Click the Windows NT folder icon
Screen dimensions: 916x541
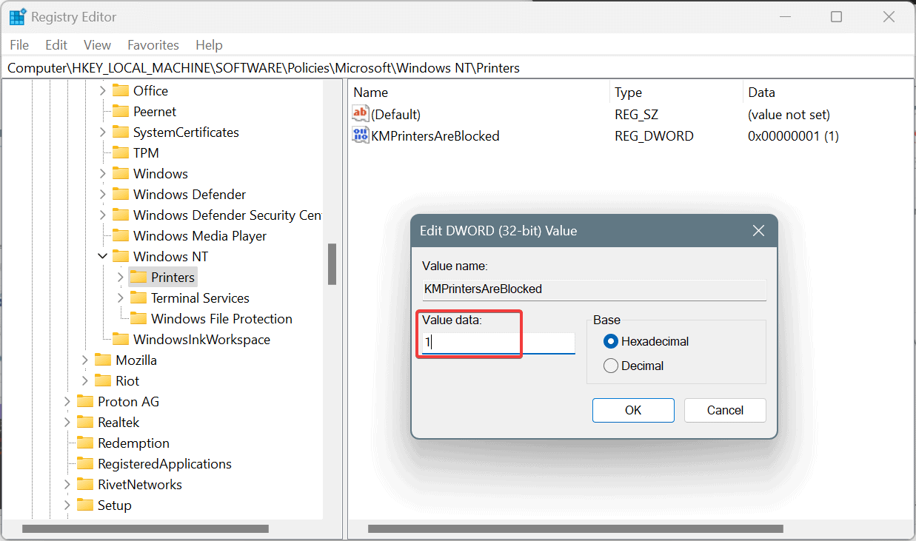(121, 256)
